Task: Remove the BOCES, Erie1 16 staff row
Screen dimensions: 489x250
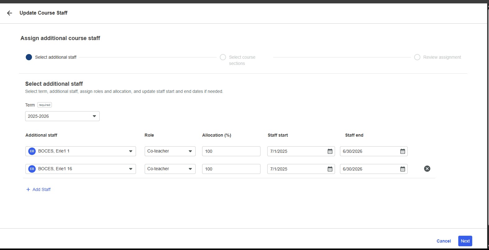Action: pos(427,169)
